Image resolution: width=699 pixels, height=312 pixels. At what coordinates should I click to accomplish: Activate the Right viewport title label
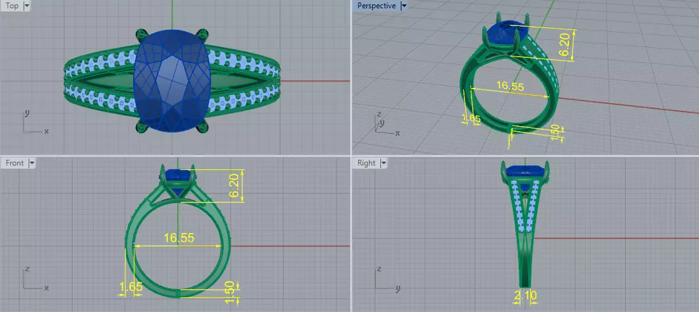(x=366, y=163)
